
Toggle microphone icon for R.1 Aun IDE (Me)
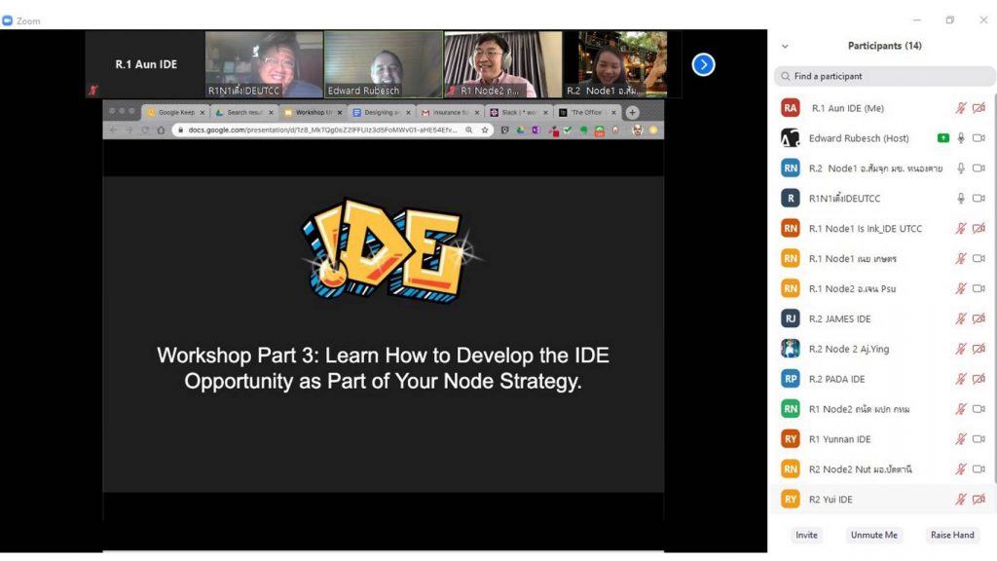(961, 108)
